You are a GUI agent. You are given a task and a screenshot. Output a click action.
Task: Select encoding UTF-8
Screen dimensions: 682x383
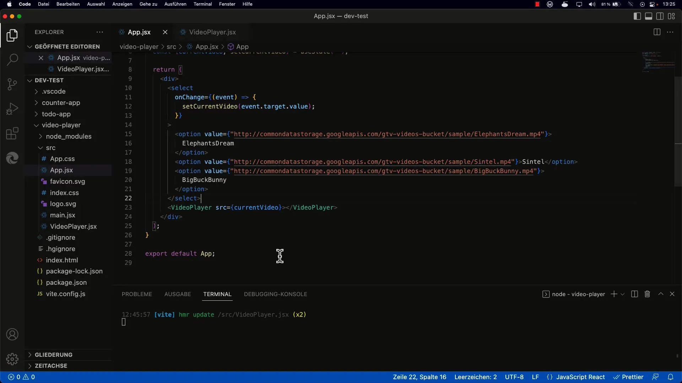click(514, 377)
